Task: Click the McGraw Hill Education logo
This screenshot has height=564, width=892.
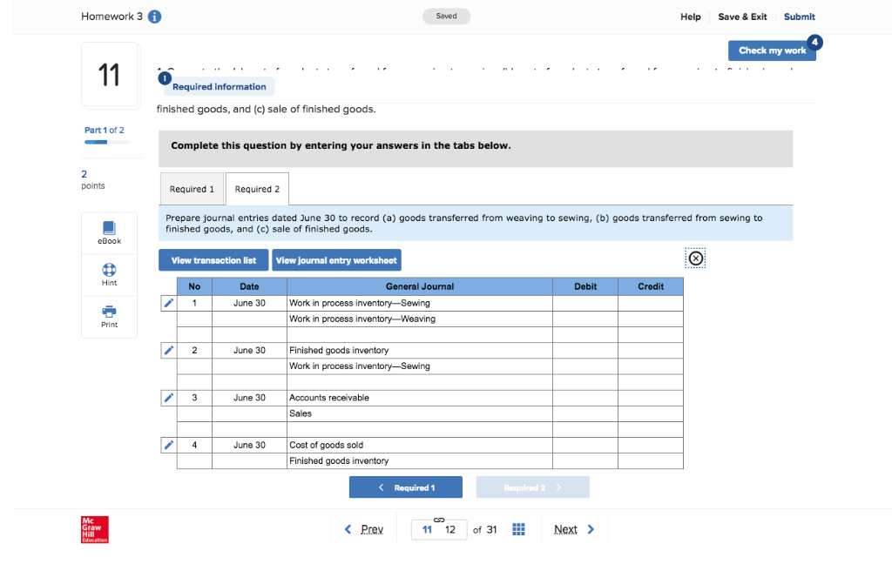Action: pyautogui.click(x=94, y=530)
